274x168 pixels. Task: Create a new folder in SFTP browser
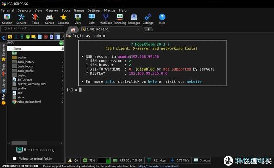(x=34, y=37)
